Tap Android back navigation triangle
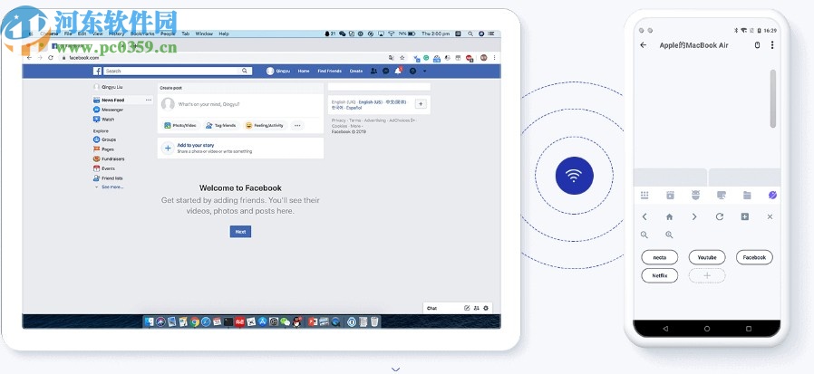Screen dimensions: 814x374 pyautogui.click(x=665, y=329)
